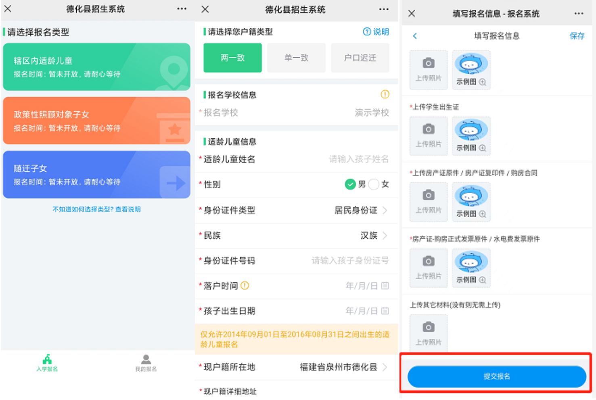Screen dimensions: 596x400
Task: Open the 不知道如何选择类型 link
Action: click(96, 209)
